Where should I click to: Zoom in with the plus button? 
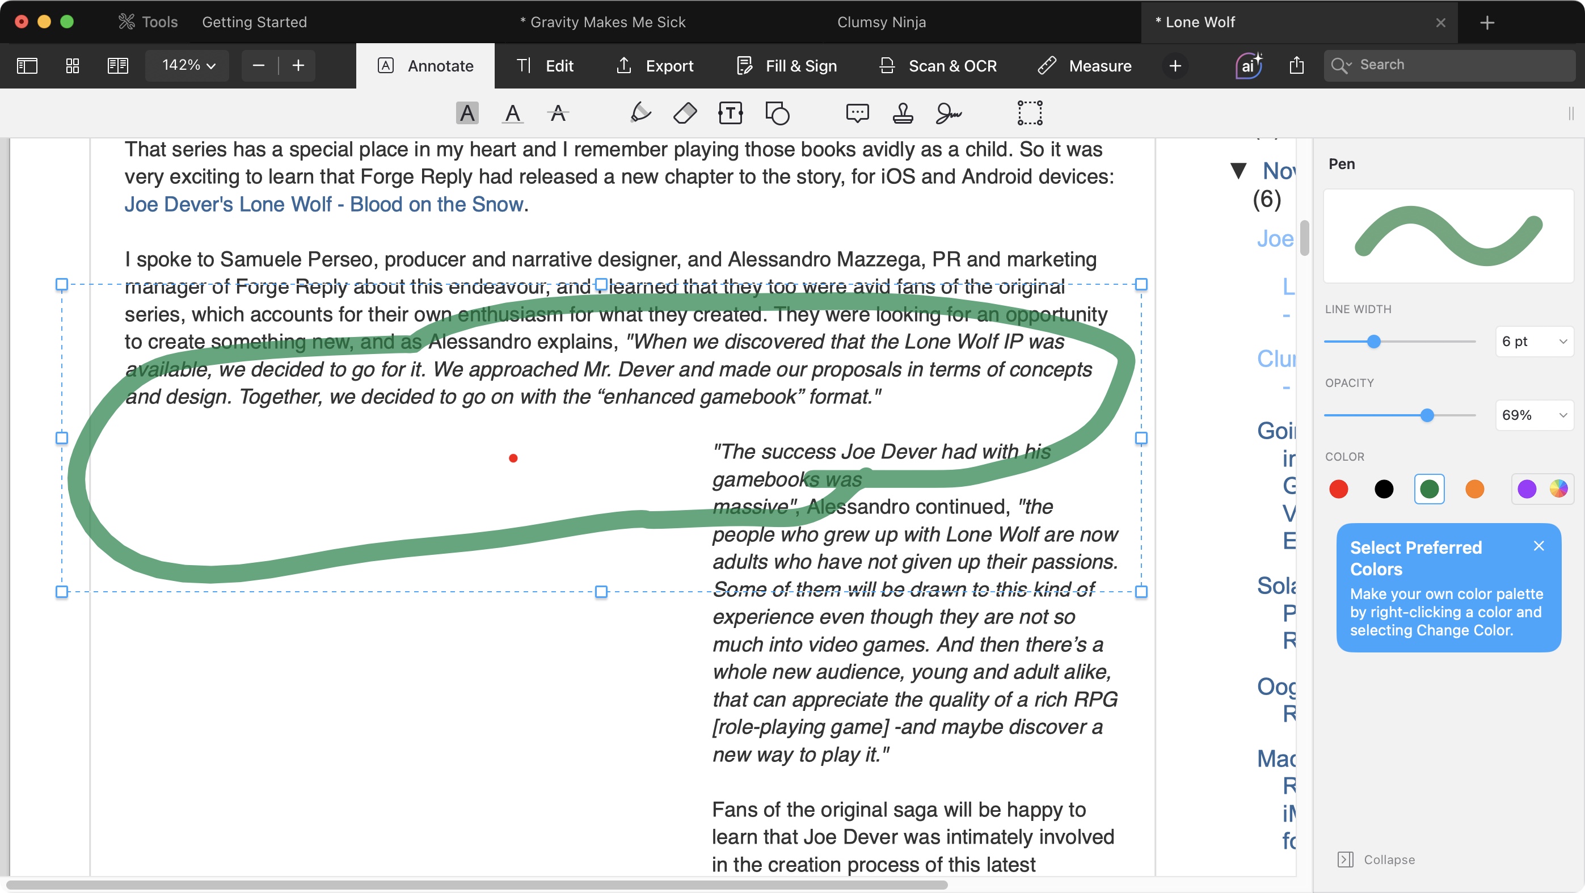tap(298, 65)
